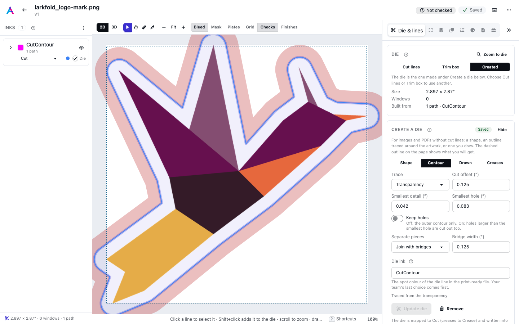The height and width of the screenshot is (324, 519).
Task: Activate the hand pan tool
Action: (x=136, y=27)
